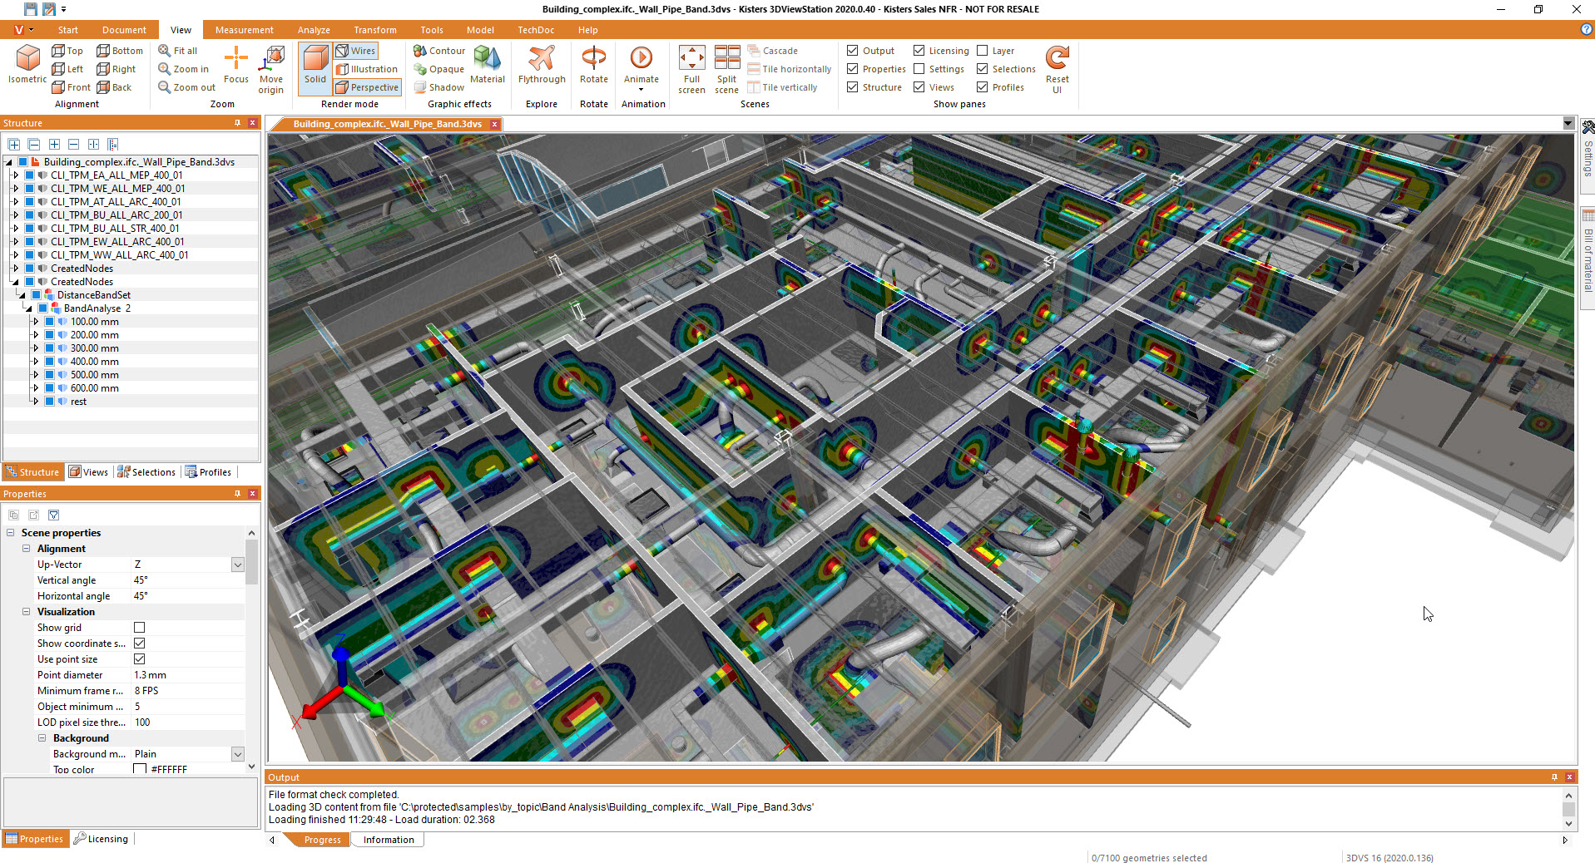Open the Up-Vector dropdown

(237, 565)
